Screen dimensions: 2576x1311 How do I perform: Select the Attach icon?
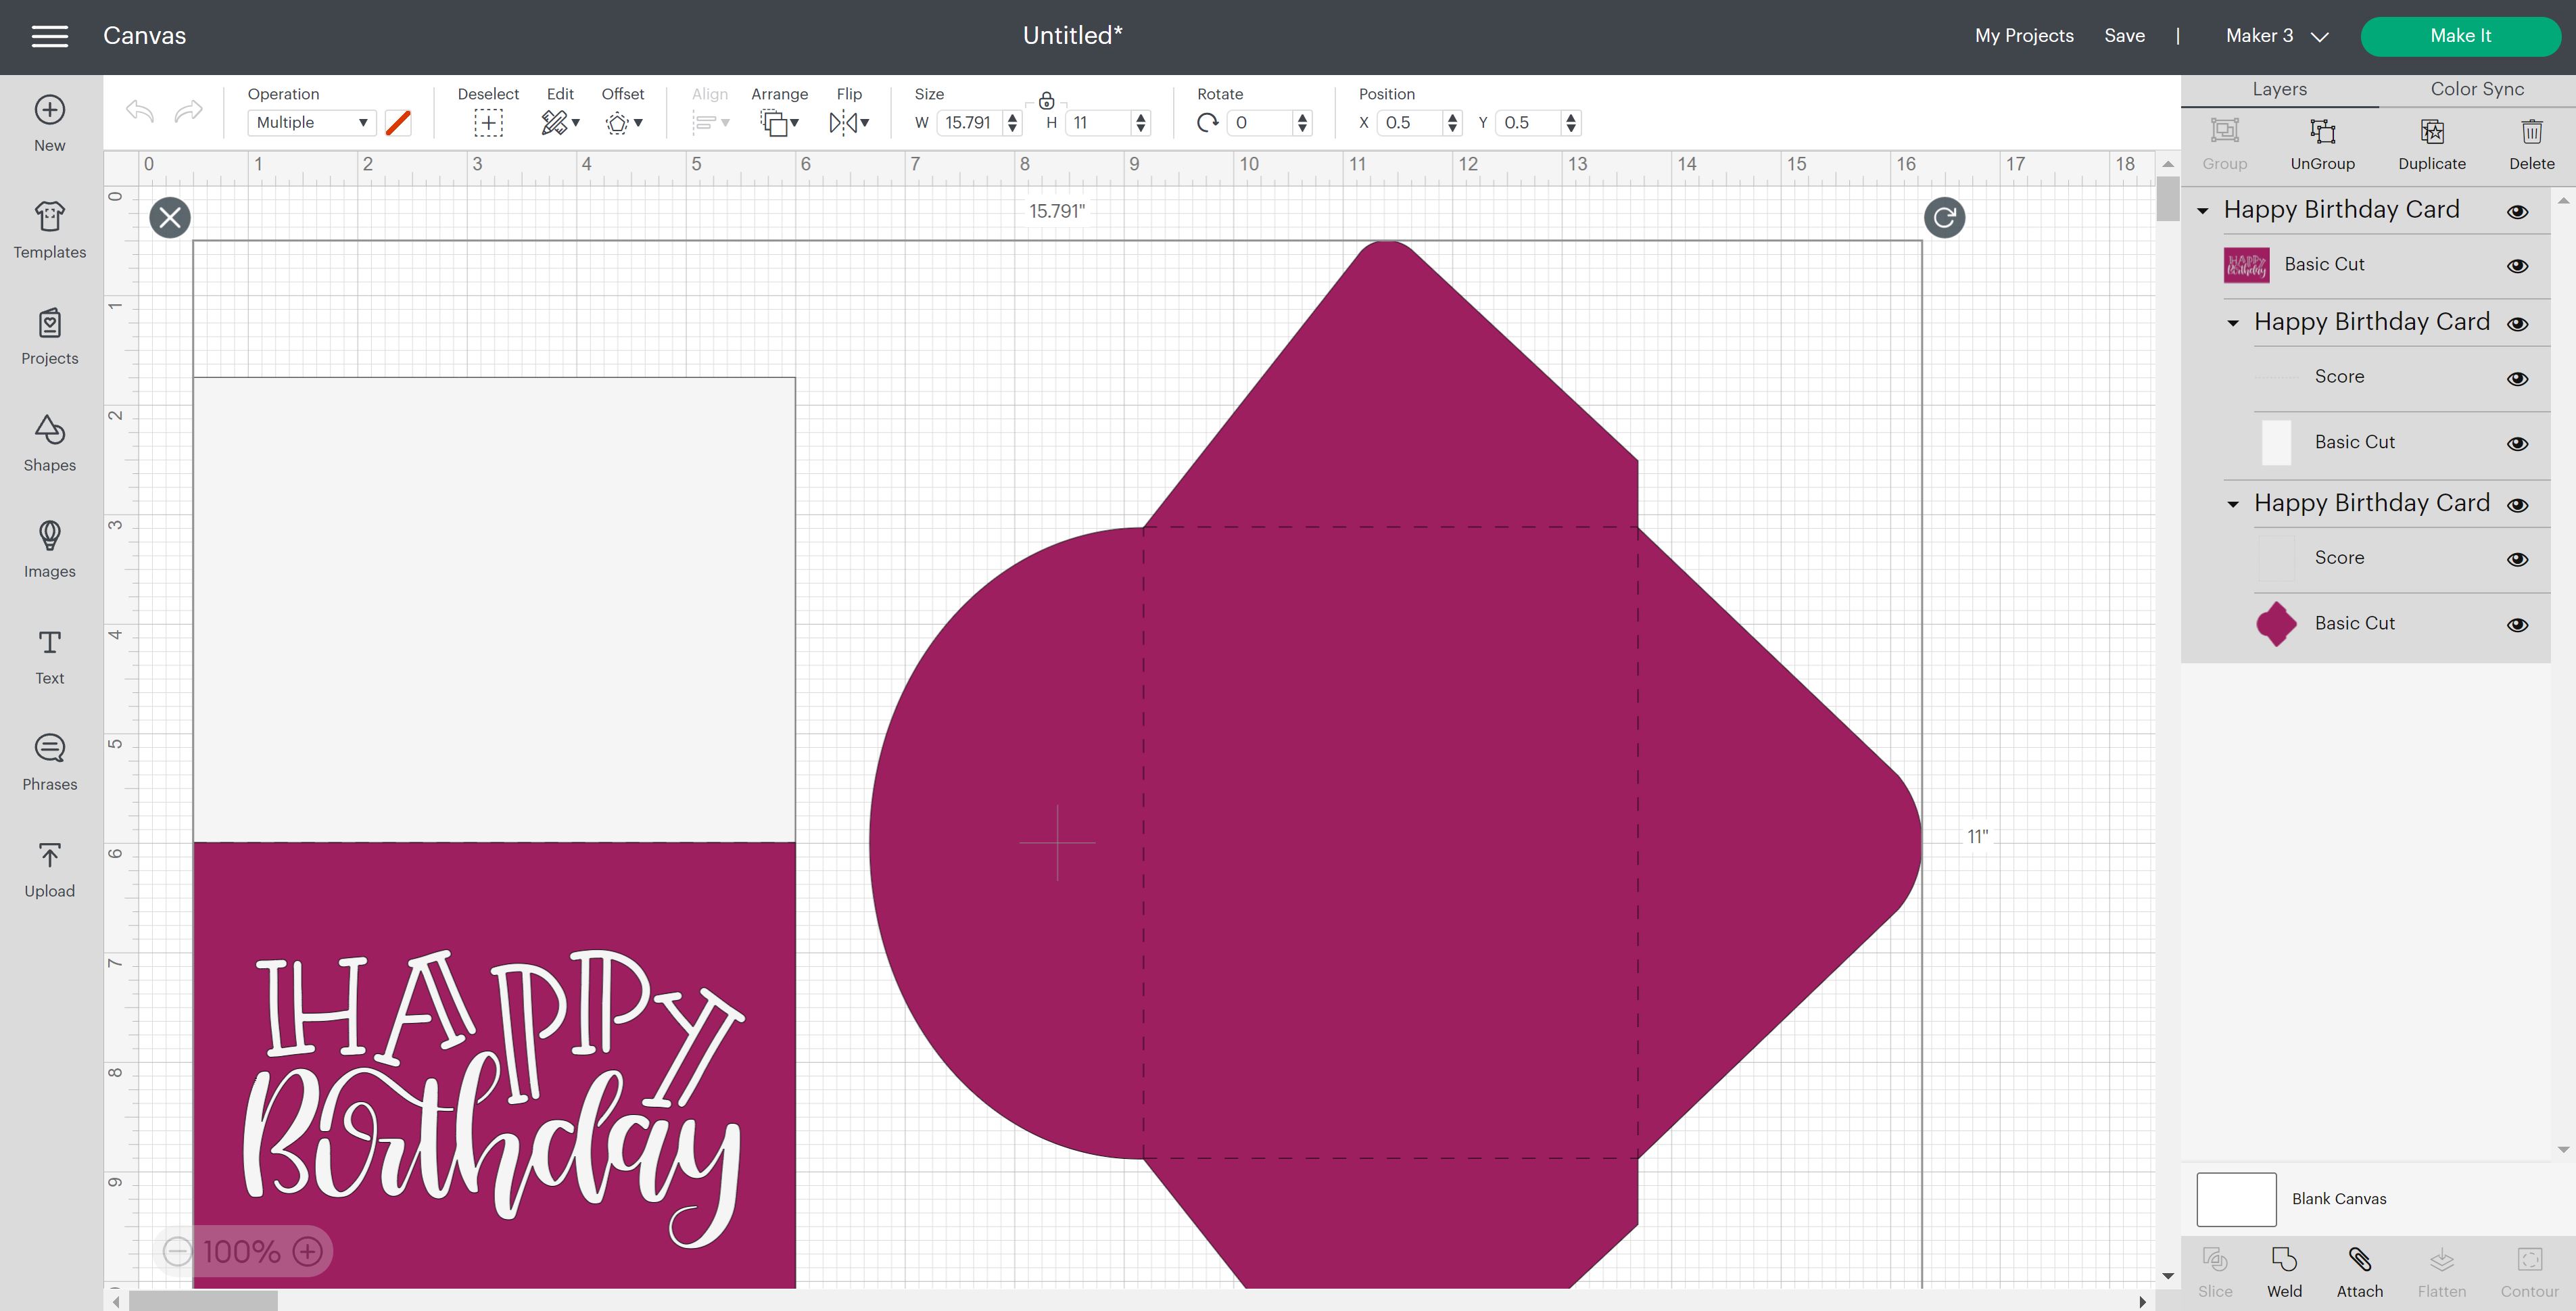pyautogui.click(x=2358, y=1270)
